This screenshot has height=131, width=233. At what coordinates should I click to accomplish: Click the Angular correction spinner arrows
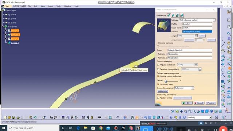point(196,65)
